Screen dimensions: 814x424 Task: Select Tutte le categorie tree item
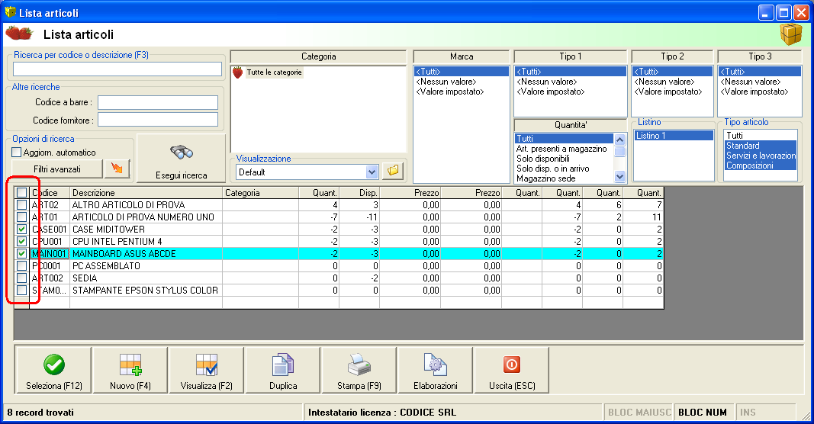click(274, 72)
